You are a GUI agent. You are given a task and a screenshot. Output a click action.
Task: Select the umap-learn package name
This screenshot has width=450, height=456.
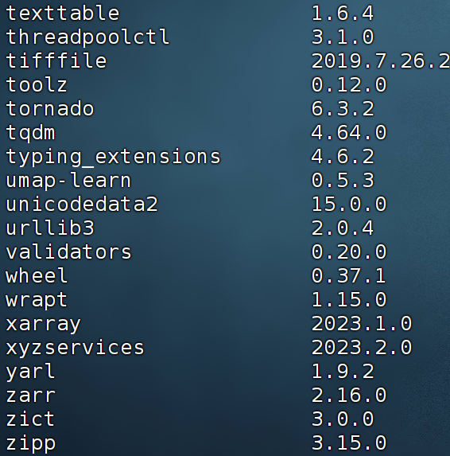(68, 181)
